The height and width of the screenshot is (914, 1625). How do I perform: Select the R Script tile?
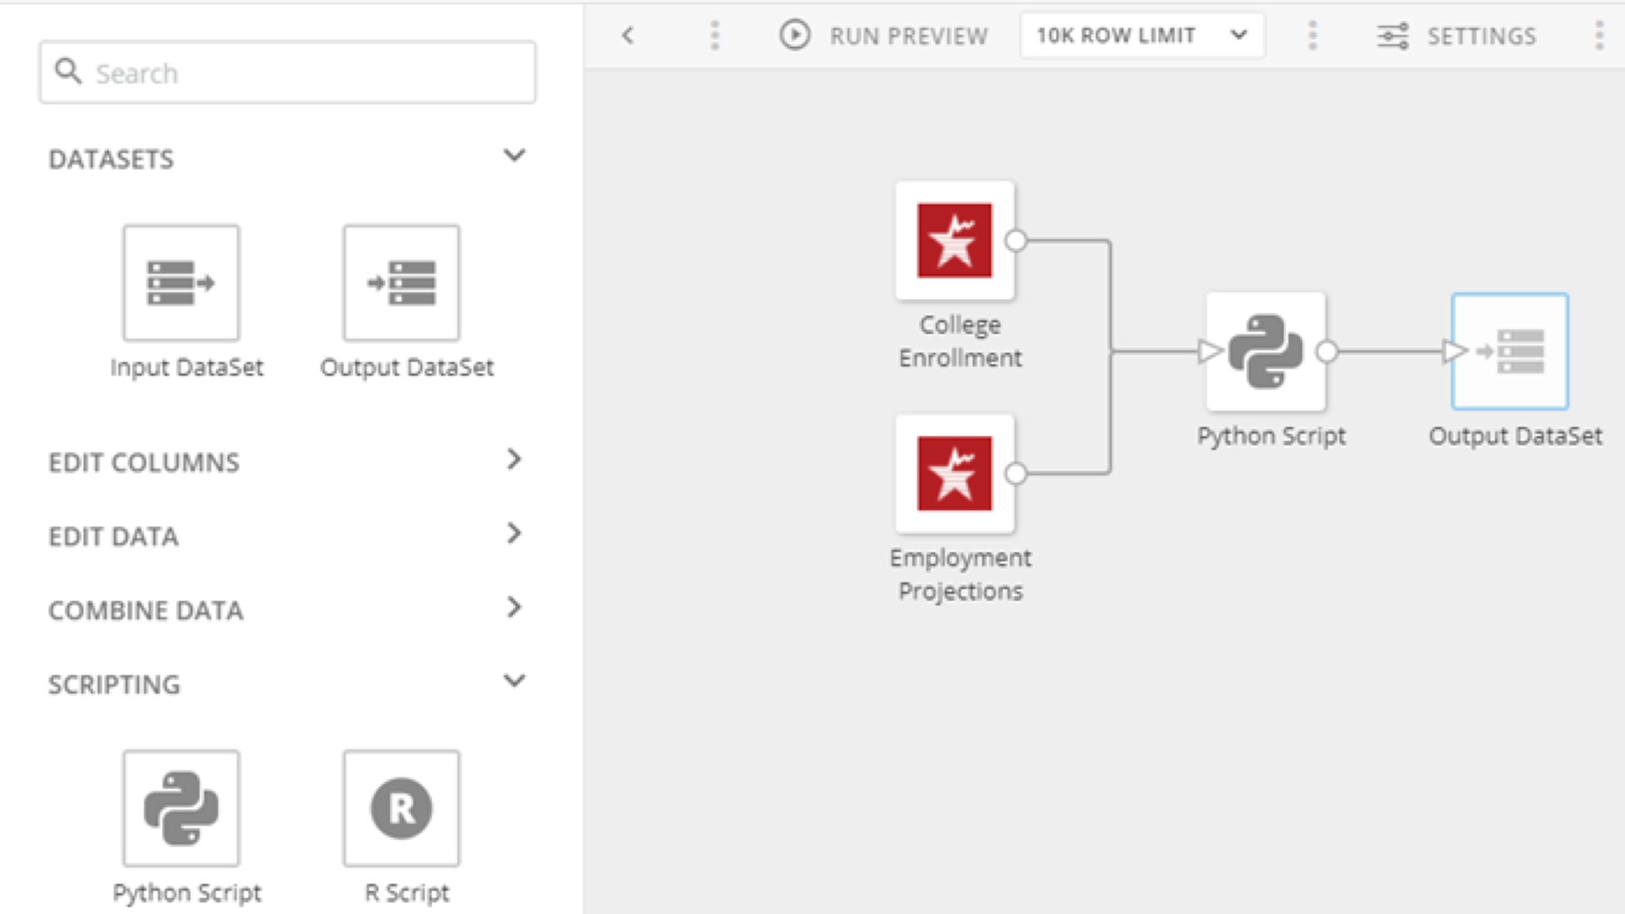click(x=402, y=808)
